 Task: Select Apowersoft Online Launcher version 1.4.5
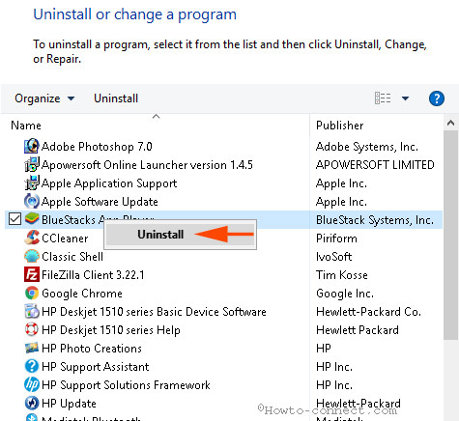click(x=147, y=165)
